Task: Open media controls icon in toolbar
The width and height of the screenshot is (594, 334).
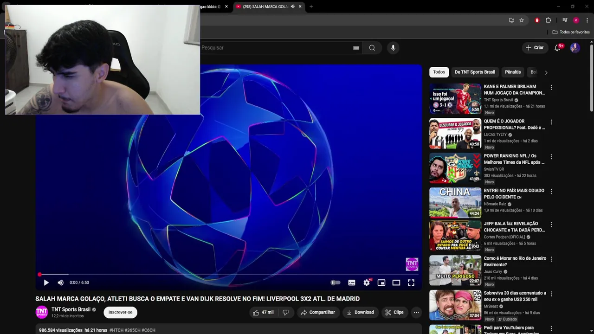Action: [x=565, y=20]
